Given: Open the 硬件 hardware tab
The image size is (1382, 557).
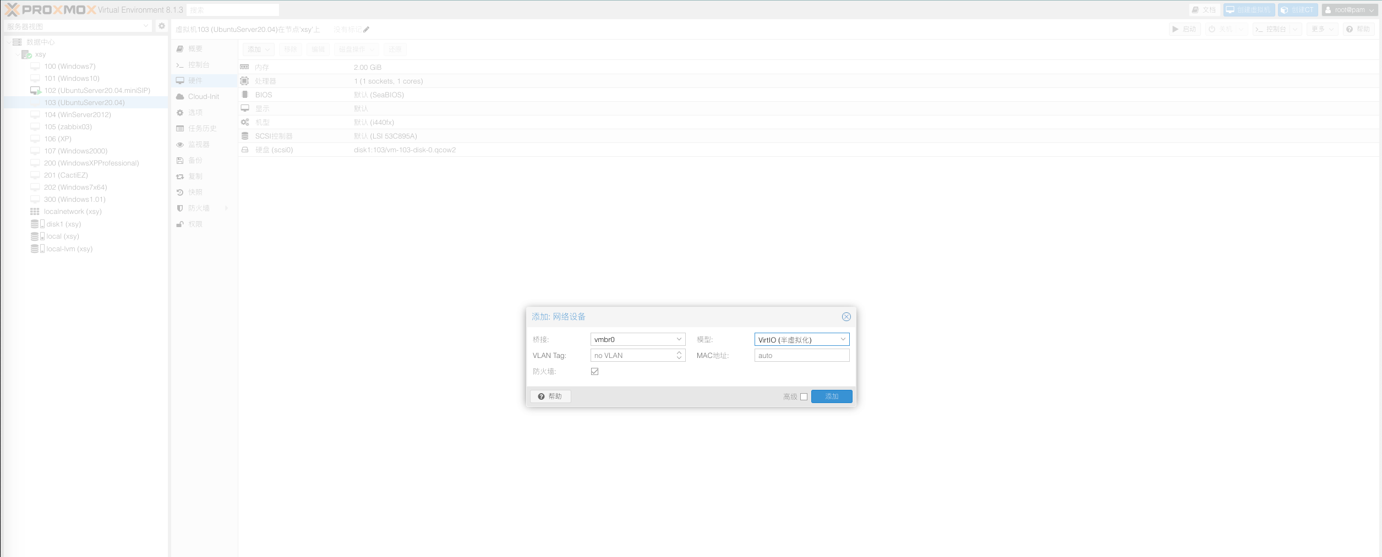Looking at the screenshot, I should [204, 80].
